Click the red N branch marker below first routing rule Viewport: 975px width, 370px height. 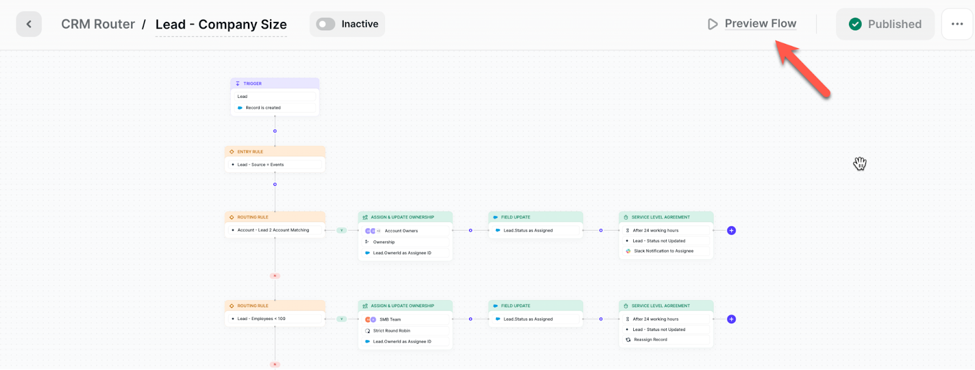275,276
